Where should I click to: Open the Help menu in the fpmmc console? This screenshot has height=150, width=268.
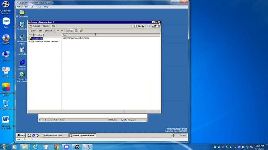tap(53, 26)
